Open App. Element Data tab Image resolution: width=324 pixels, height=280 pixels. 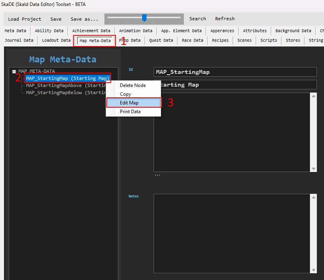pos(181,31)
